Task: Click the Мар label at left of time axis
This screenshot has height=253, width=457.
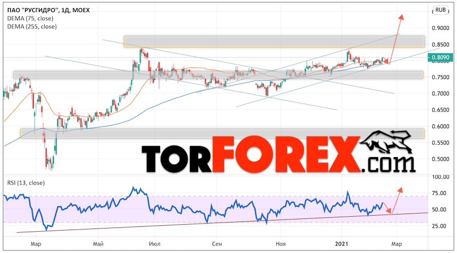Action: tap(36, 244)
